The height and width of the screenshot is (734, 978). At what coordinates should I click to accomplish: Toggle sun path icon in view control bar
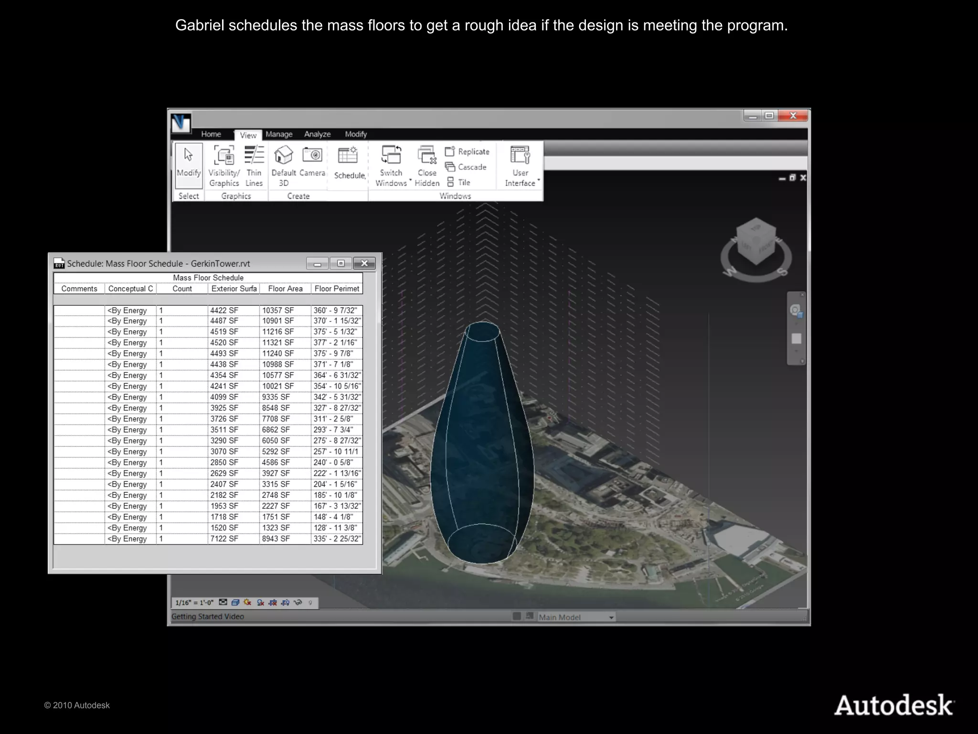tap(247, 603)
